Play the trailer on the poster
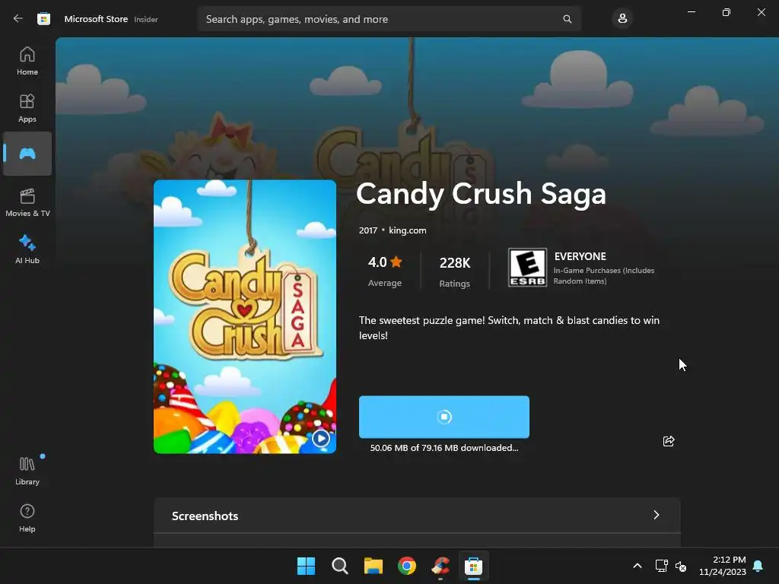The image size is (779, 584). coord(321,439)
